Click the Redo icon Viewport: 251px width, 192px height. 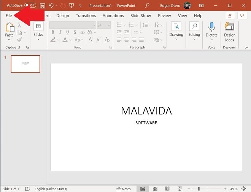pos(63,6)
